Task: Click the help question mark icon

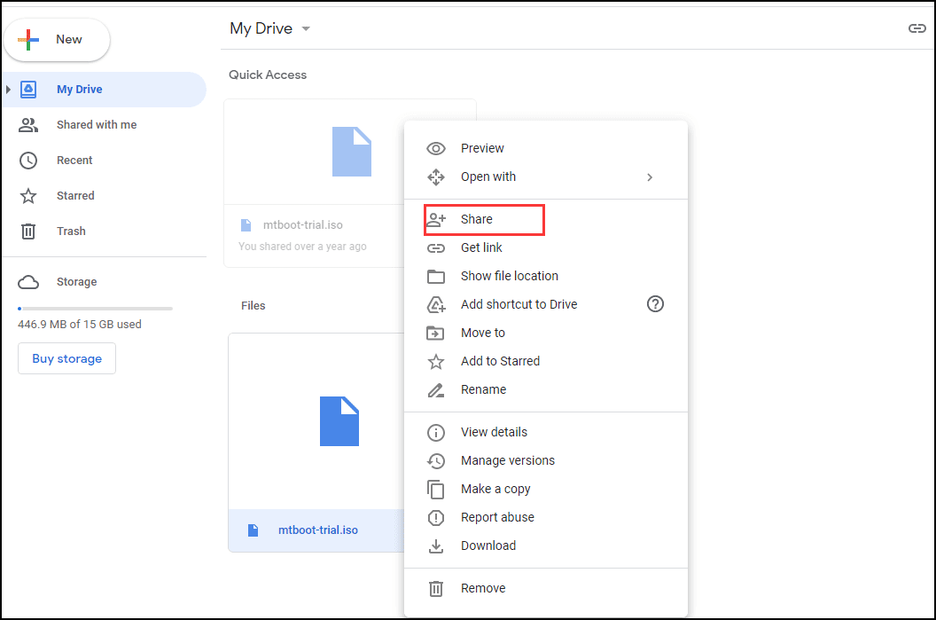Action: (655, 304)
